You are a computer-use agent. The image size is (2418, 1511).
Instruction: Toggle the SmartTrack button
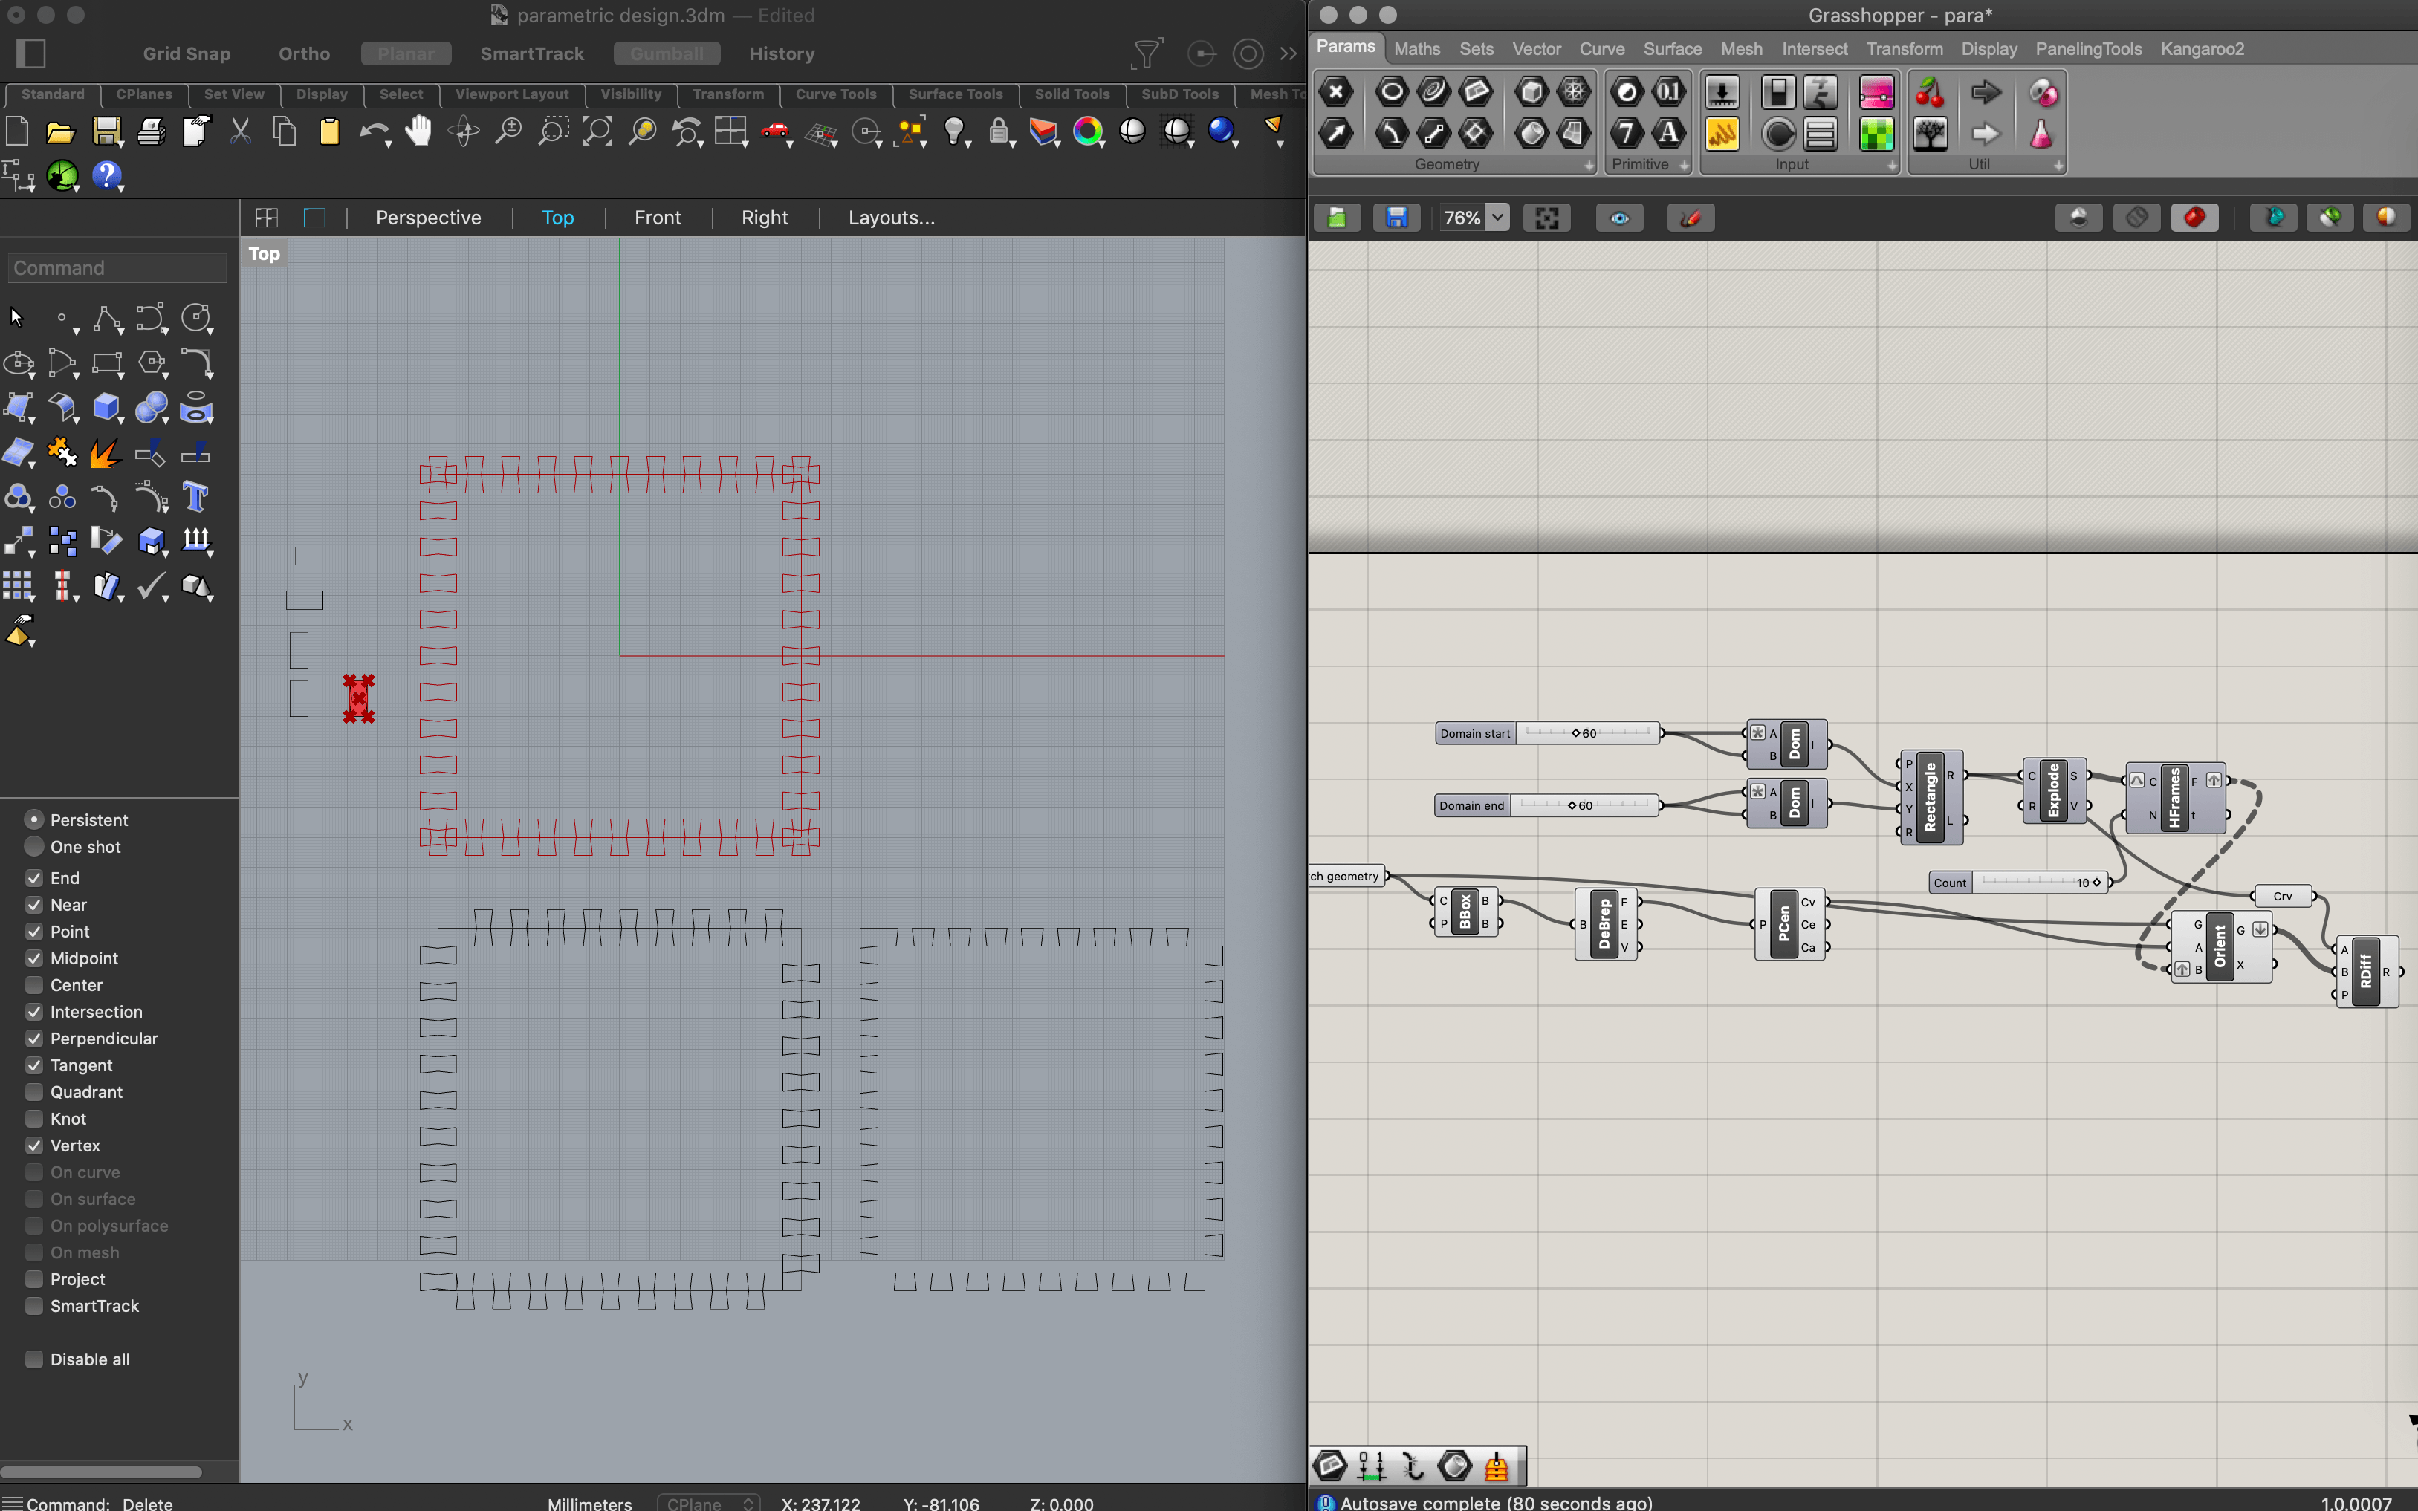532,54
